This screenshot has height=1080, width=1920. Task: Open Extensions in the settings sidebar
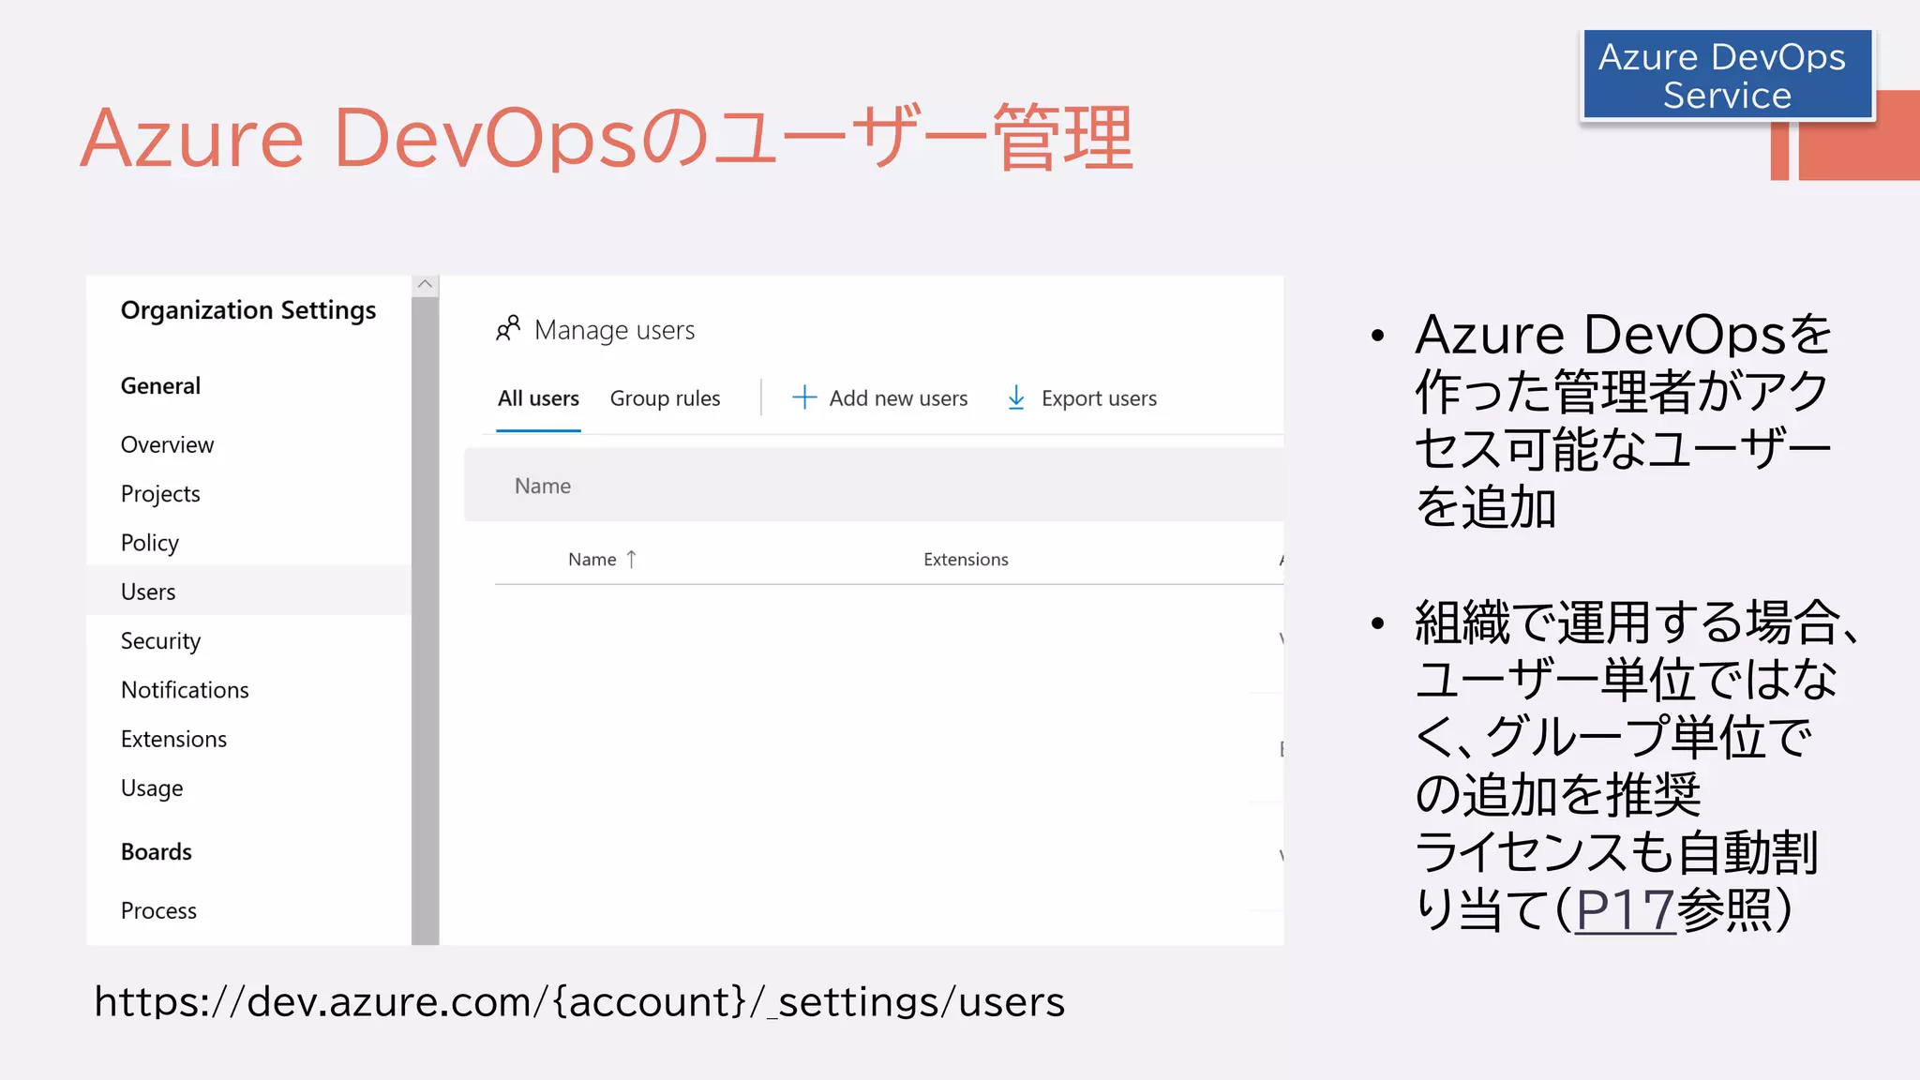[173, 739]
